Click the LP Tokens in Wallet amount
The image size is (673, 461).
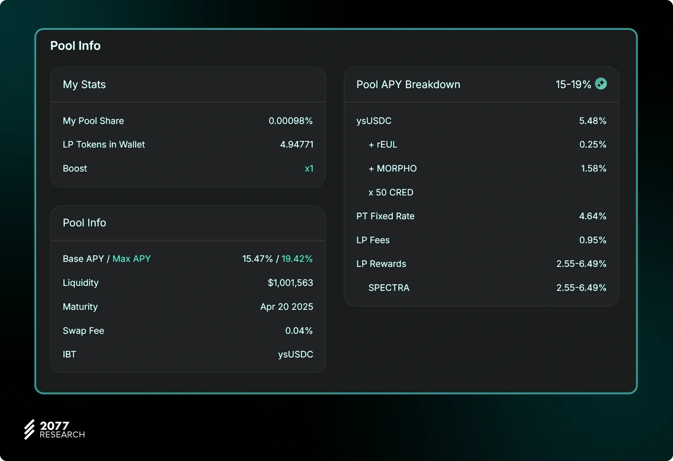(297, 145)
